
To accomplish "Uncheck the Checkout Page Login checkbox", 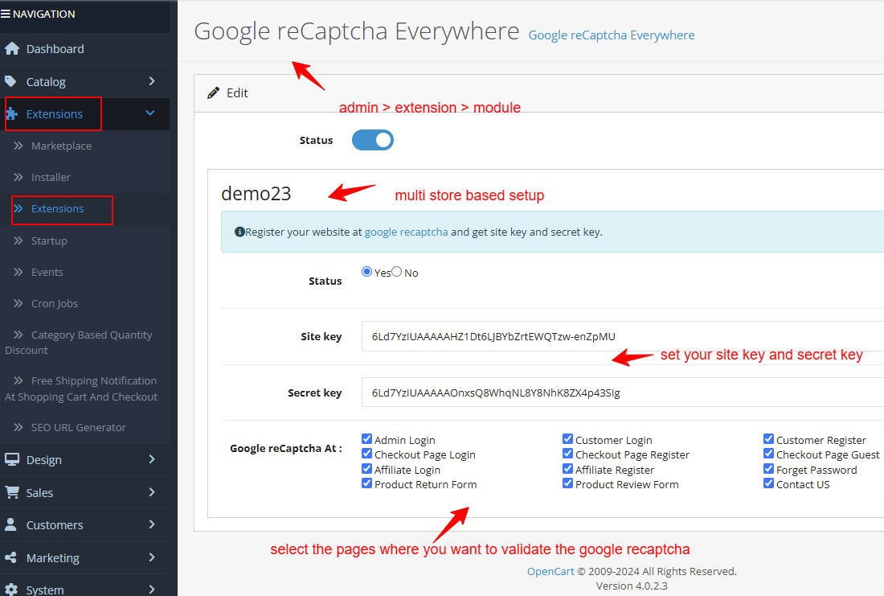I will (367, 454).
